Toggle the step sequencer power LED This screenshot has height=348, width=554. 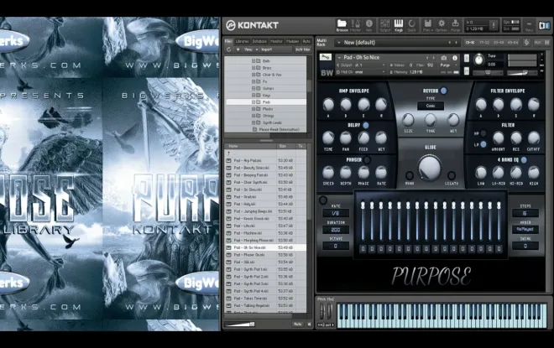coord(322,200)
